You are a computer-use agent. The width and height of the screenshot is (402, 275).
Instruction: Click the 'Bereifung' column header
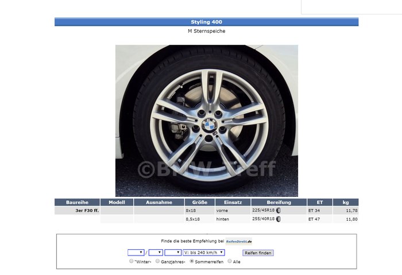pyautogui.click(x=279, y=202)
